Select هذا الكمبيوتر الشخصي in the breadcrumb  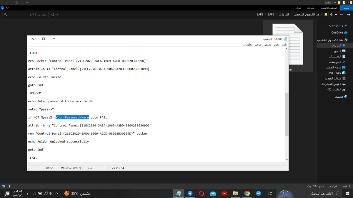tap(307, 14)
